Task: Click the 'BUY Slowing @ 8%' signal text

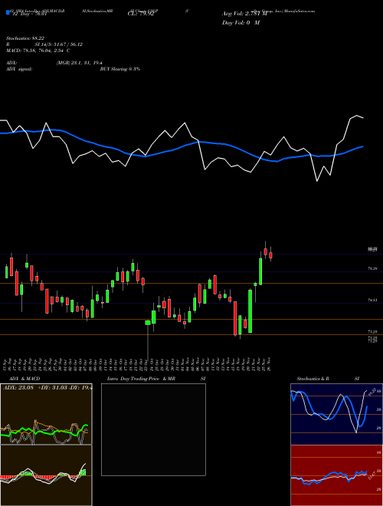Action: tap(120, 69)
